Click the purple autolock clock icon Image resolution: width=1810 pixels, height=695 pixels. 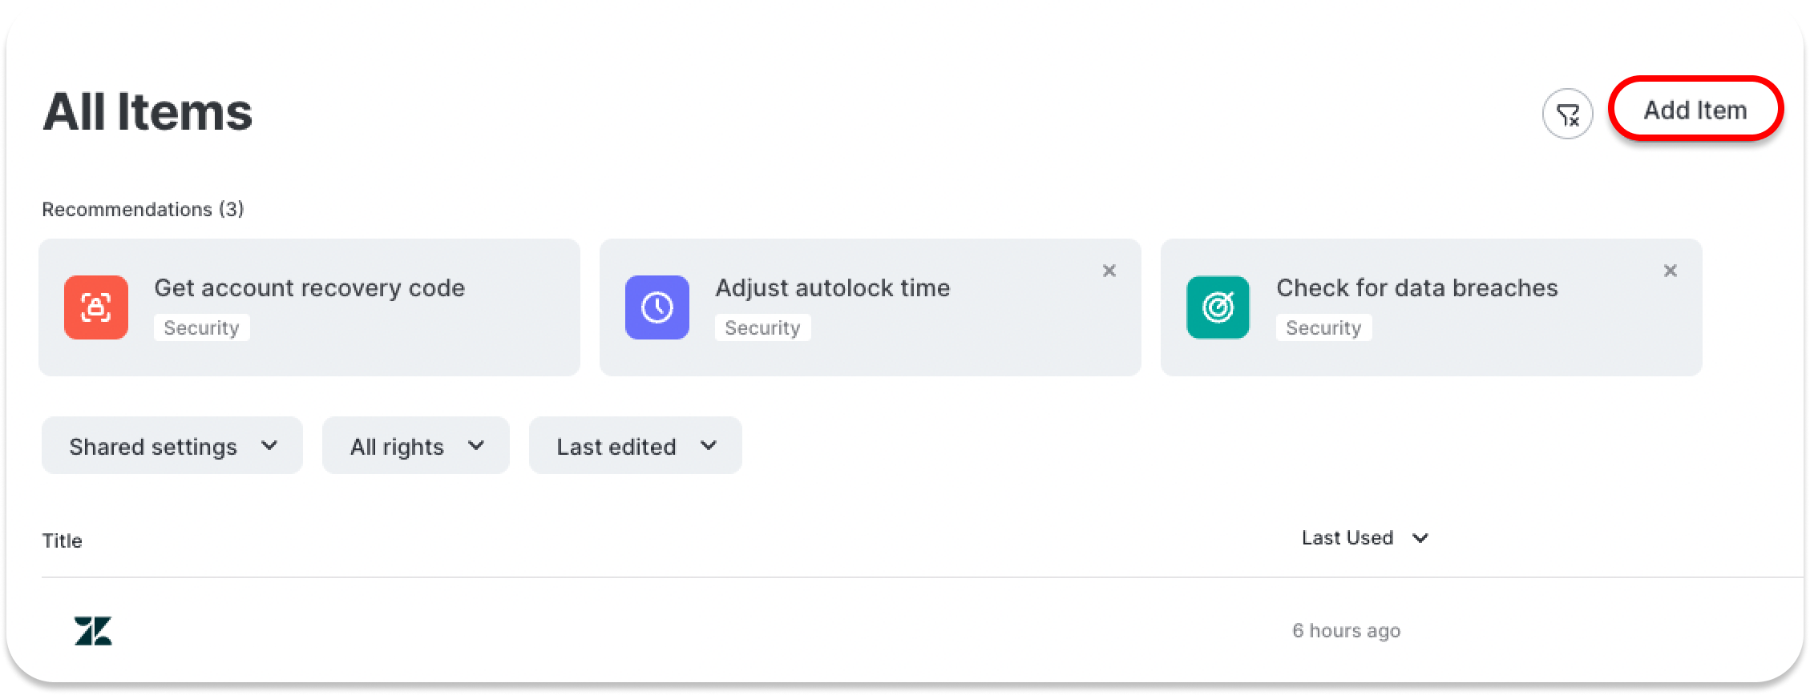tap(657, 307)
